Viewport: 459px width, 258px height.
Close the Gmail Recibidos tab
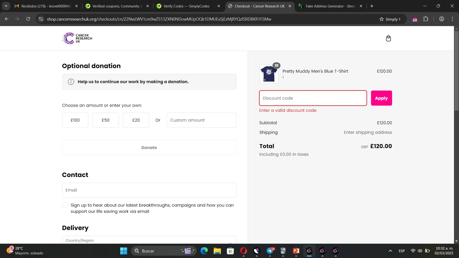coord(76,6)
